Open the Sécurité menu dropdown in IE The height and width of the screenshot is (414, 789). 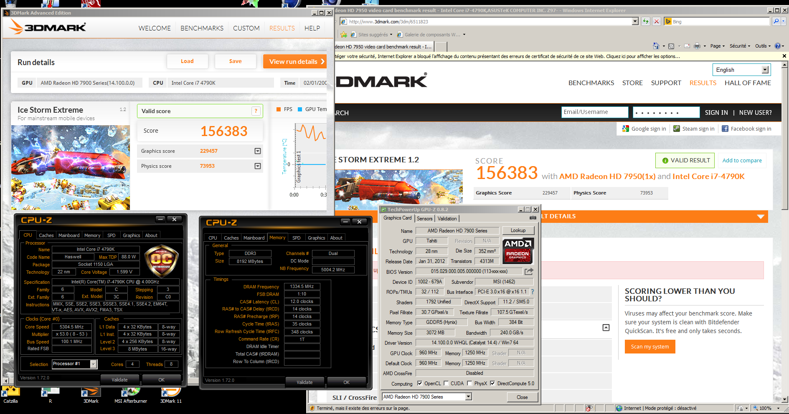pos(740,46)
